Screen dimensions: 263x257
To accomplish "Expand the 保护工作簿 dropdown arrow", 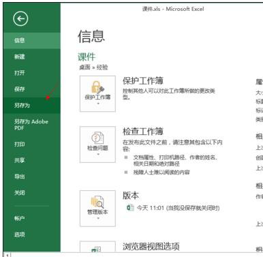I will point(98,104).
